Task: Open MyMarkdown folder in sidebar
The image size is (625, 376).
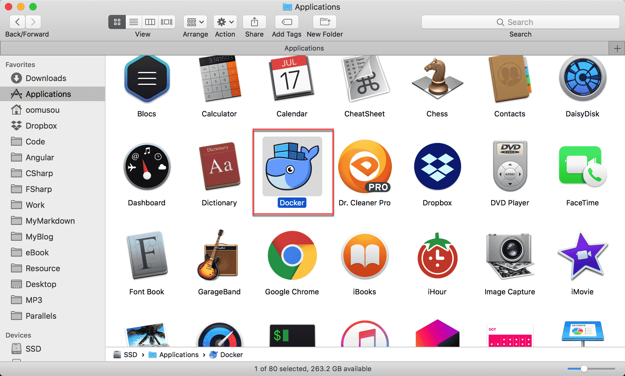Action: 52,221
